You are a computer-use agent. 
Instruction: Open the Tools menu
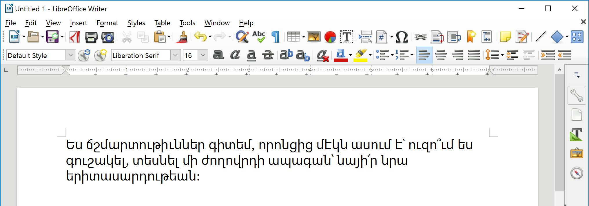pos(187,23)
